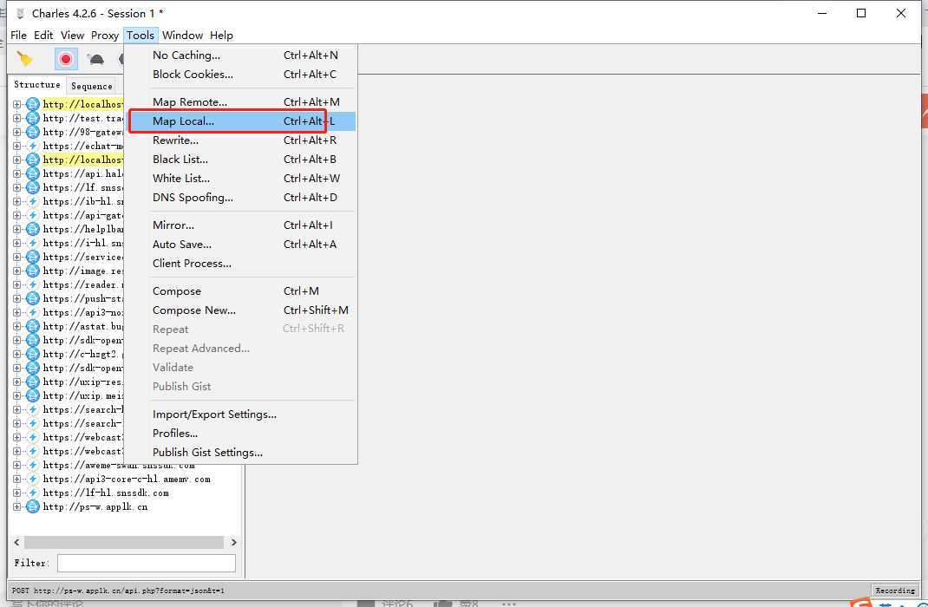Expand the http://astat.bu tree node
Viewport: 928px width, 607px height.
coord(16,327)
